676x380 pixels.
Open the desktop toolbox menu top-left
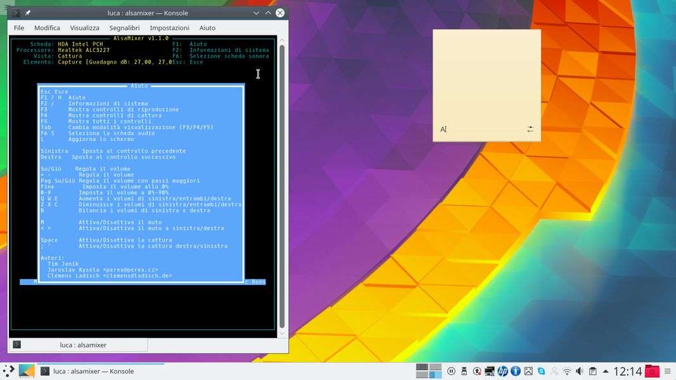point(5,5)
